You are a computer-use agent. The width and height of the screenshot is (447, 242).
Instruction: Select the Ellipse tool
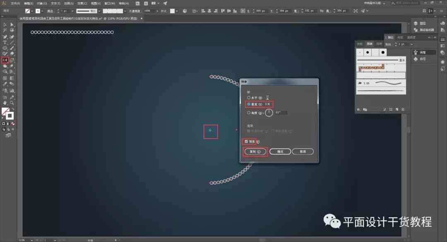coord(5,48)
